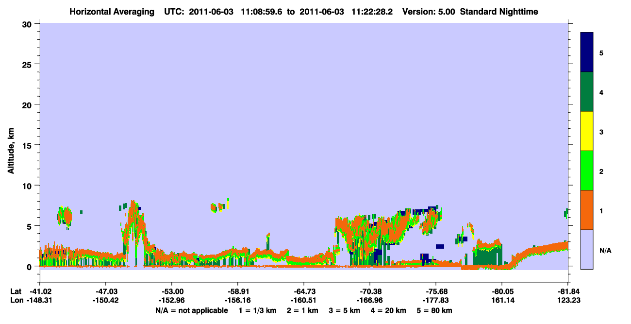Screen dimensions: 631x324
Task: Click the 'N/A' color bar label
Action: (x=605, y=250)
